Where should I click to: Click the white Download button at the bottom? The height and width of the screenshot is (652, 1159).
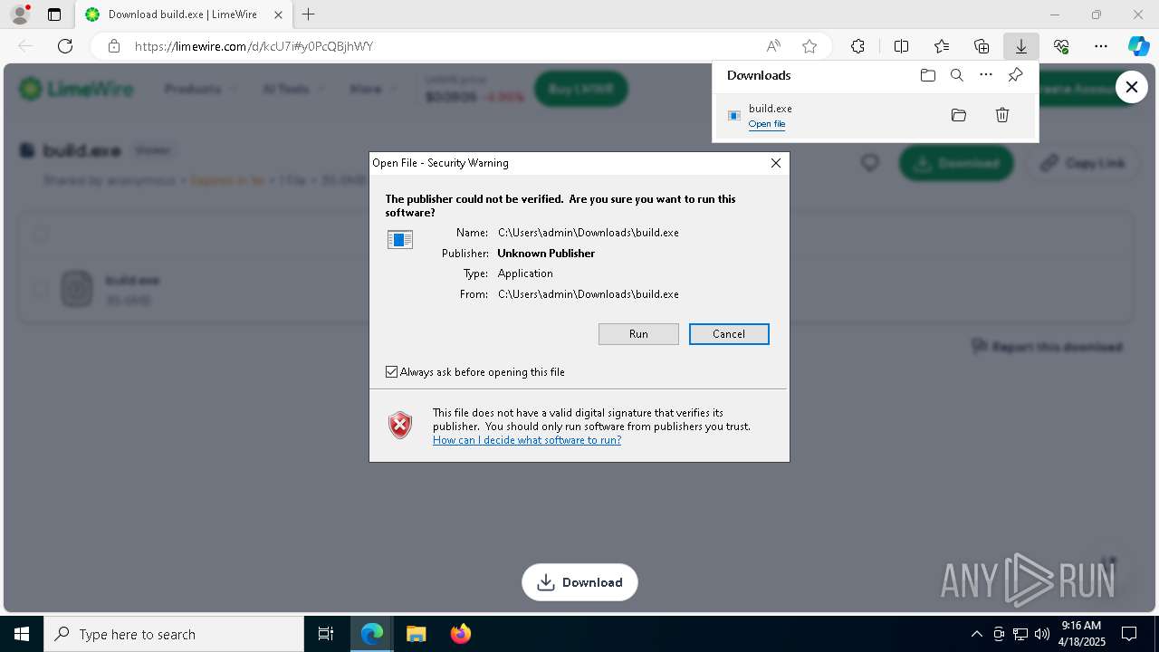579,582
